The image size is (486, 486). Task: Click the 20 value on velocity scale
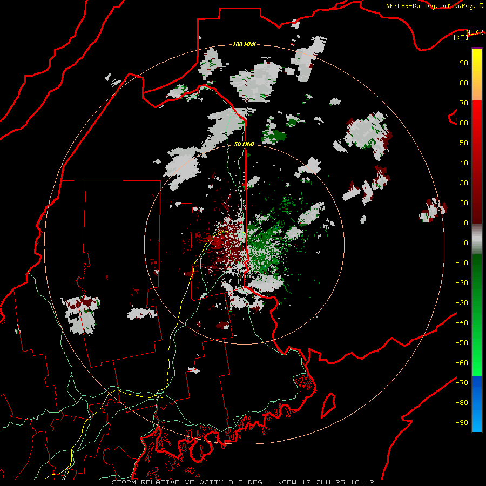pos(464,202)
